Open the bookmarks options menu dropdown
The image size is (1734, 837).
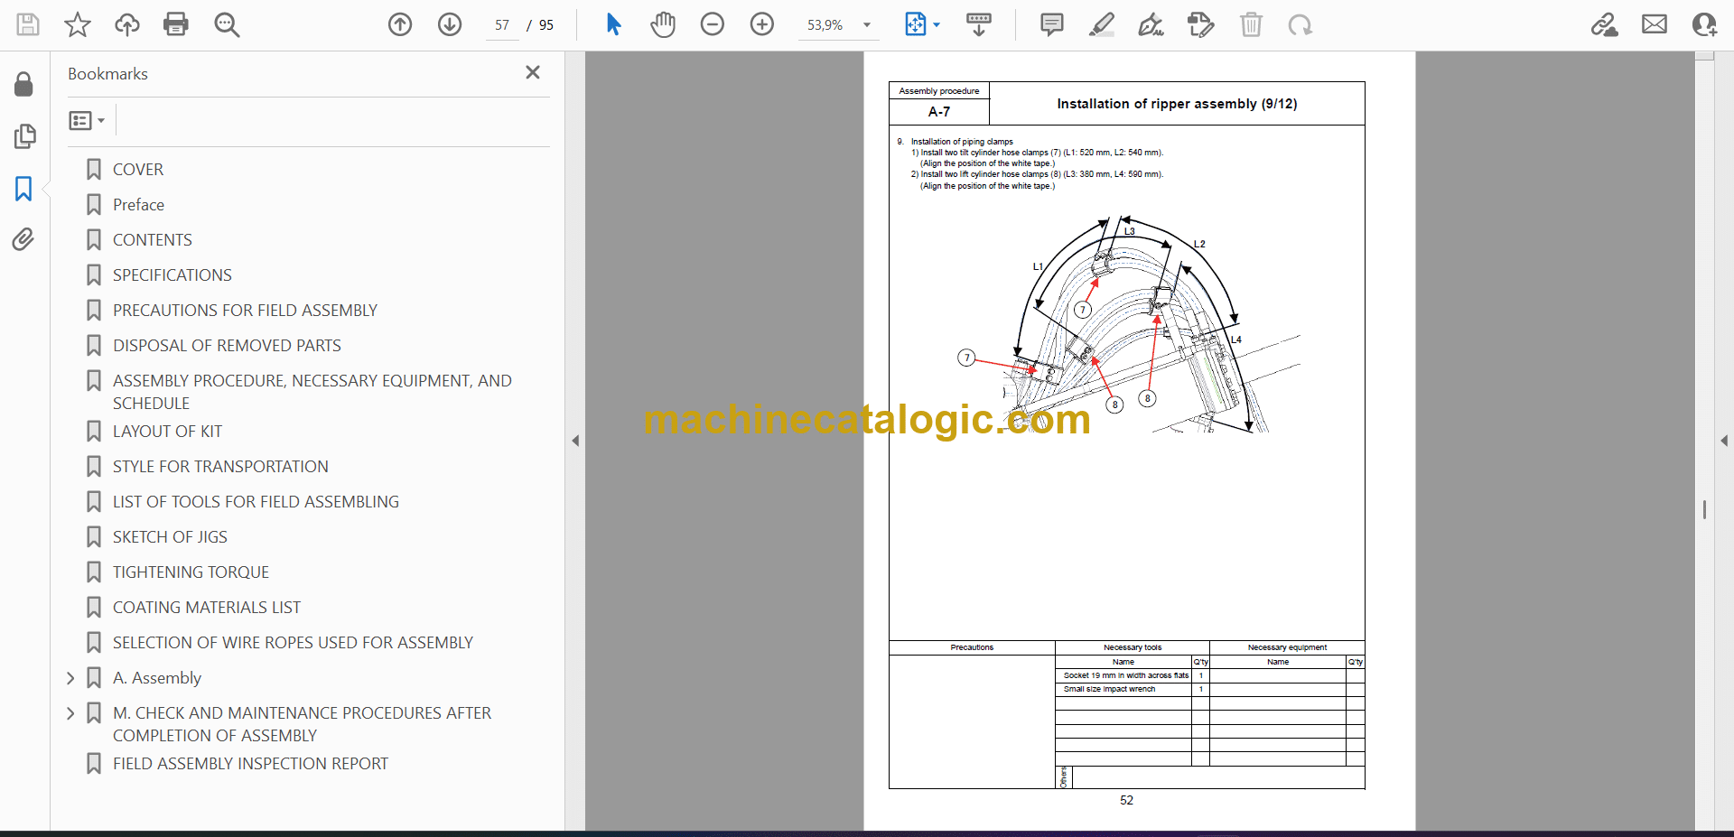tap(88, 120)
